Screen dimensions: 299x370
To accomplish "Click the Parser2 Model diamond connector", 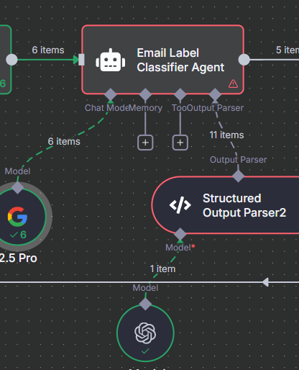I will point(180,234).
